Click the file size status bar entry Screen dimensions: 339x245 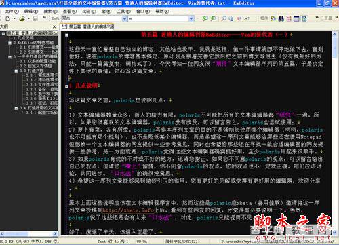point(29,242)
